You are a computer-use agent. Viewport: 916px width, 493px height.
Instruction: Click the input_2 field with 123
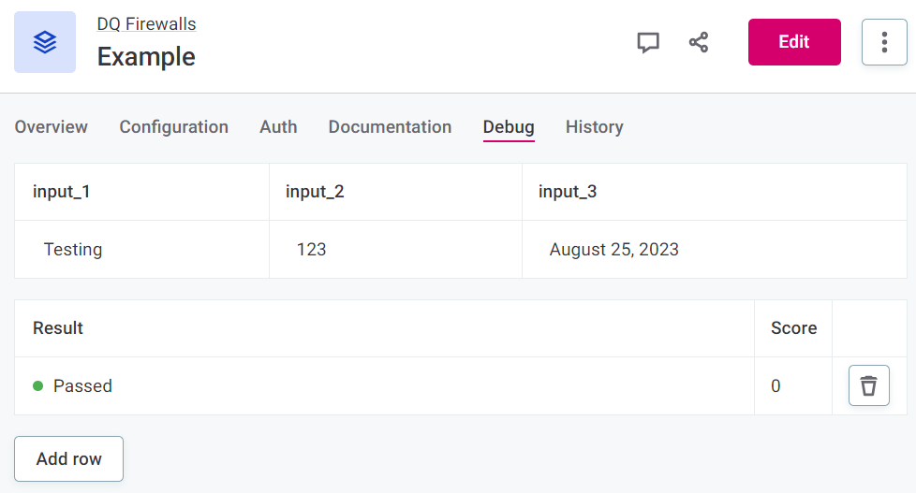coord(393,250)
